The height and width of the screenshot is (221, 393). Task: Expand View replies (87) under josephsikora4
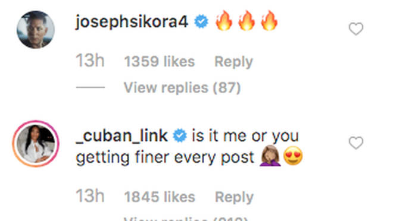click(x=182, y=88)
